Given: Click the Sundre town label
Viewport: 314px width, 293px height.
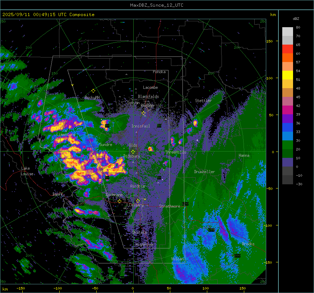Looking at the screenshot, I should (x=106, y=144).
